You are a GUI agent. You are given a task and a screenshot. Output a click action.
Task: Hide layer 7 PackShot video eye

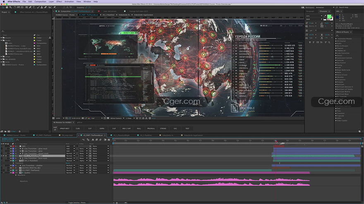[x=2, y=161]
